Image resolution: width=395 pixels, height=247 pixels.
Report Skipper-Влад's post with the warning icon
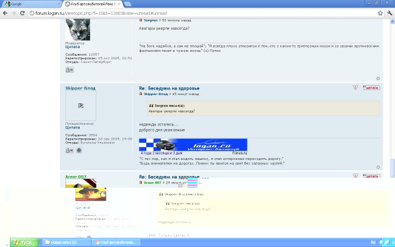tap(355, 88)
